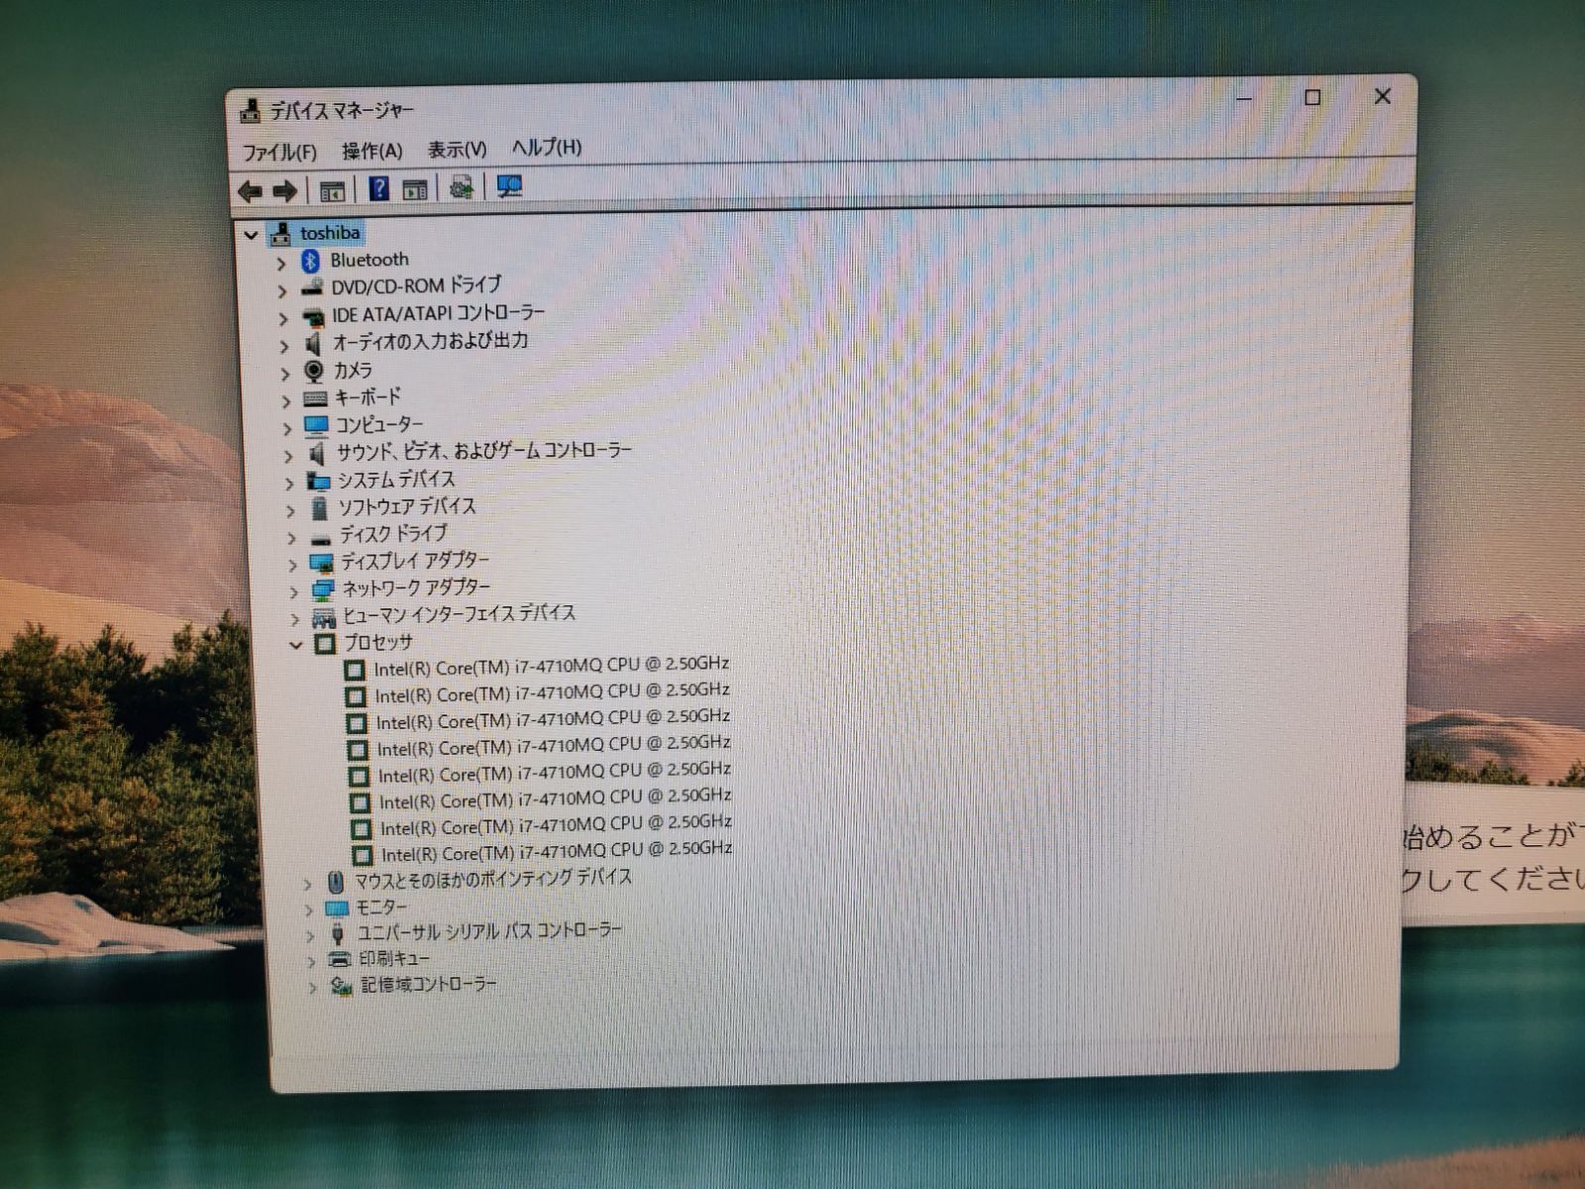Select the サウンド、ビデオ、およびゲーム コントローラー row
1585x1189 pixels.
(483, 451)
